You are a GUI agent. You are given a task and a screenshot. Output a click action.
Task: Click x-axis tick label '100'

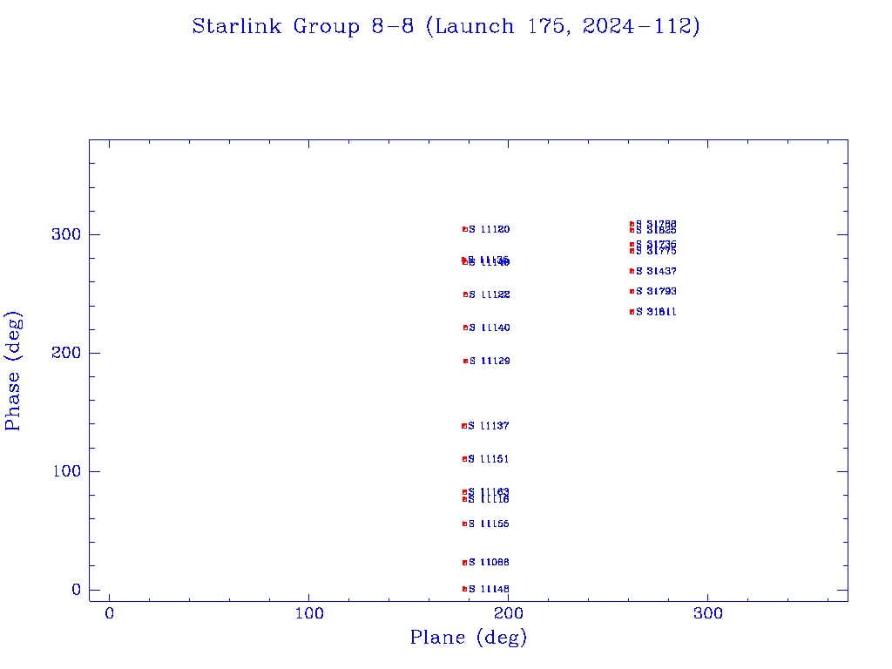click(309, 613)
